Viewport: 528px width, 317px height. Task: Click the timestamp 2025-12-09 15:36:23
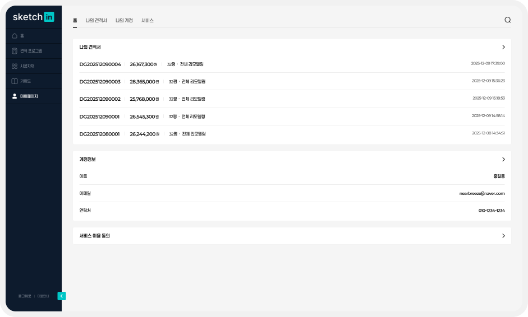tap(488, 81)
